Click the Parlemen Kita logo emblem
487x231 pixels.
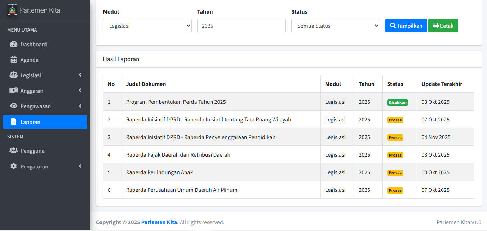point(12,10)
